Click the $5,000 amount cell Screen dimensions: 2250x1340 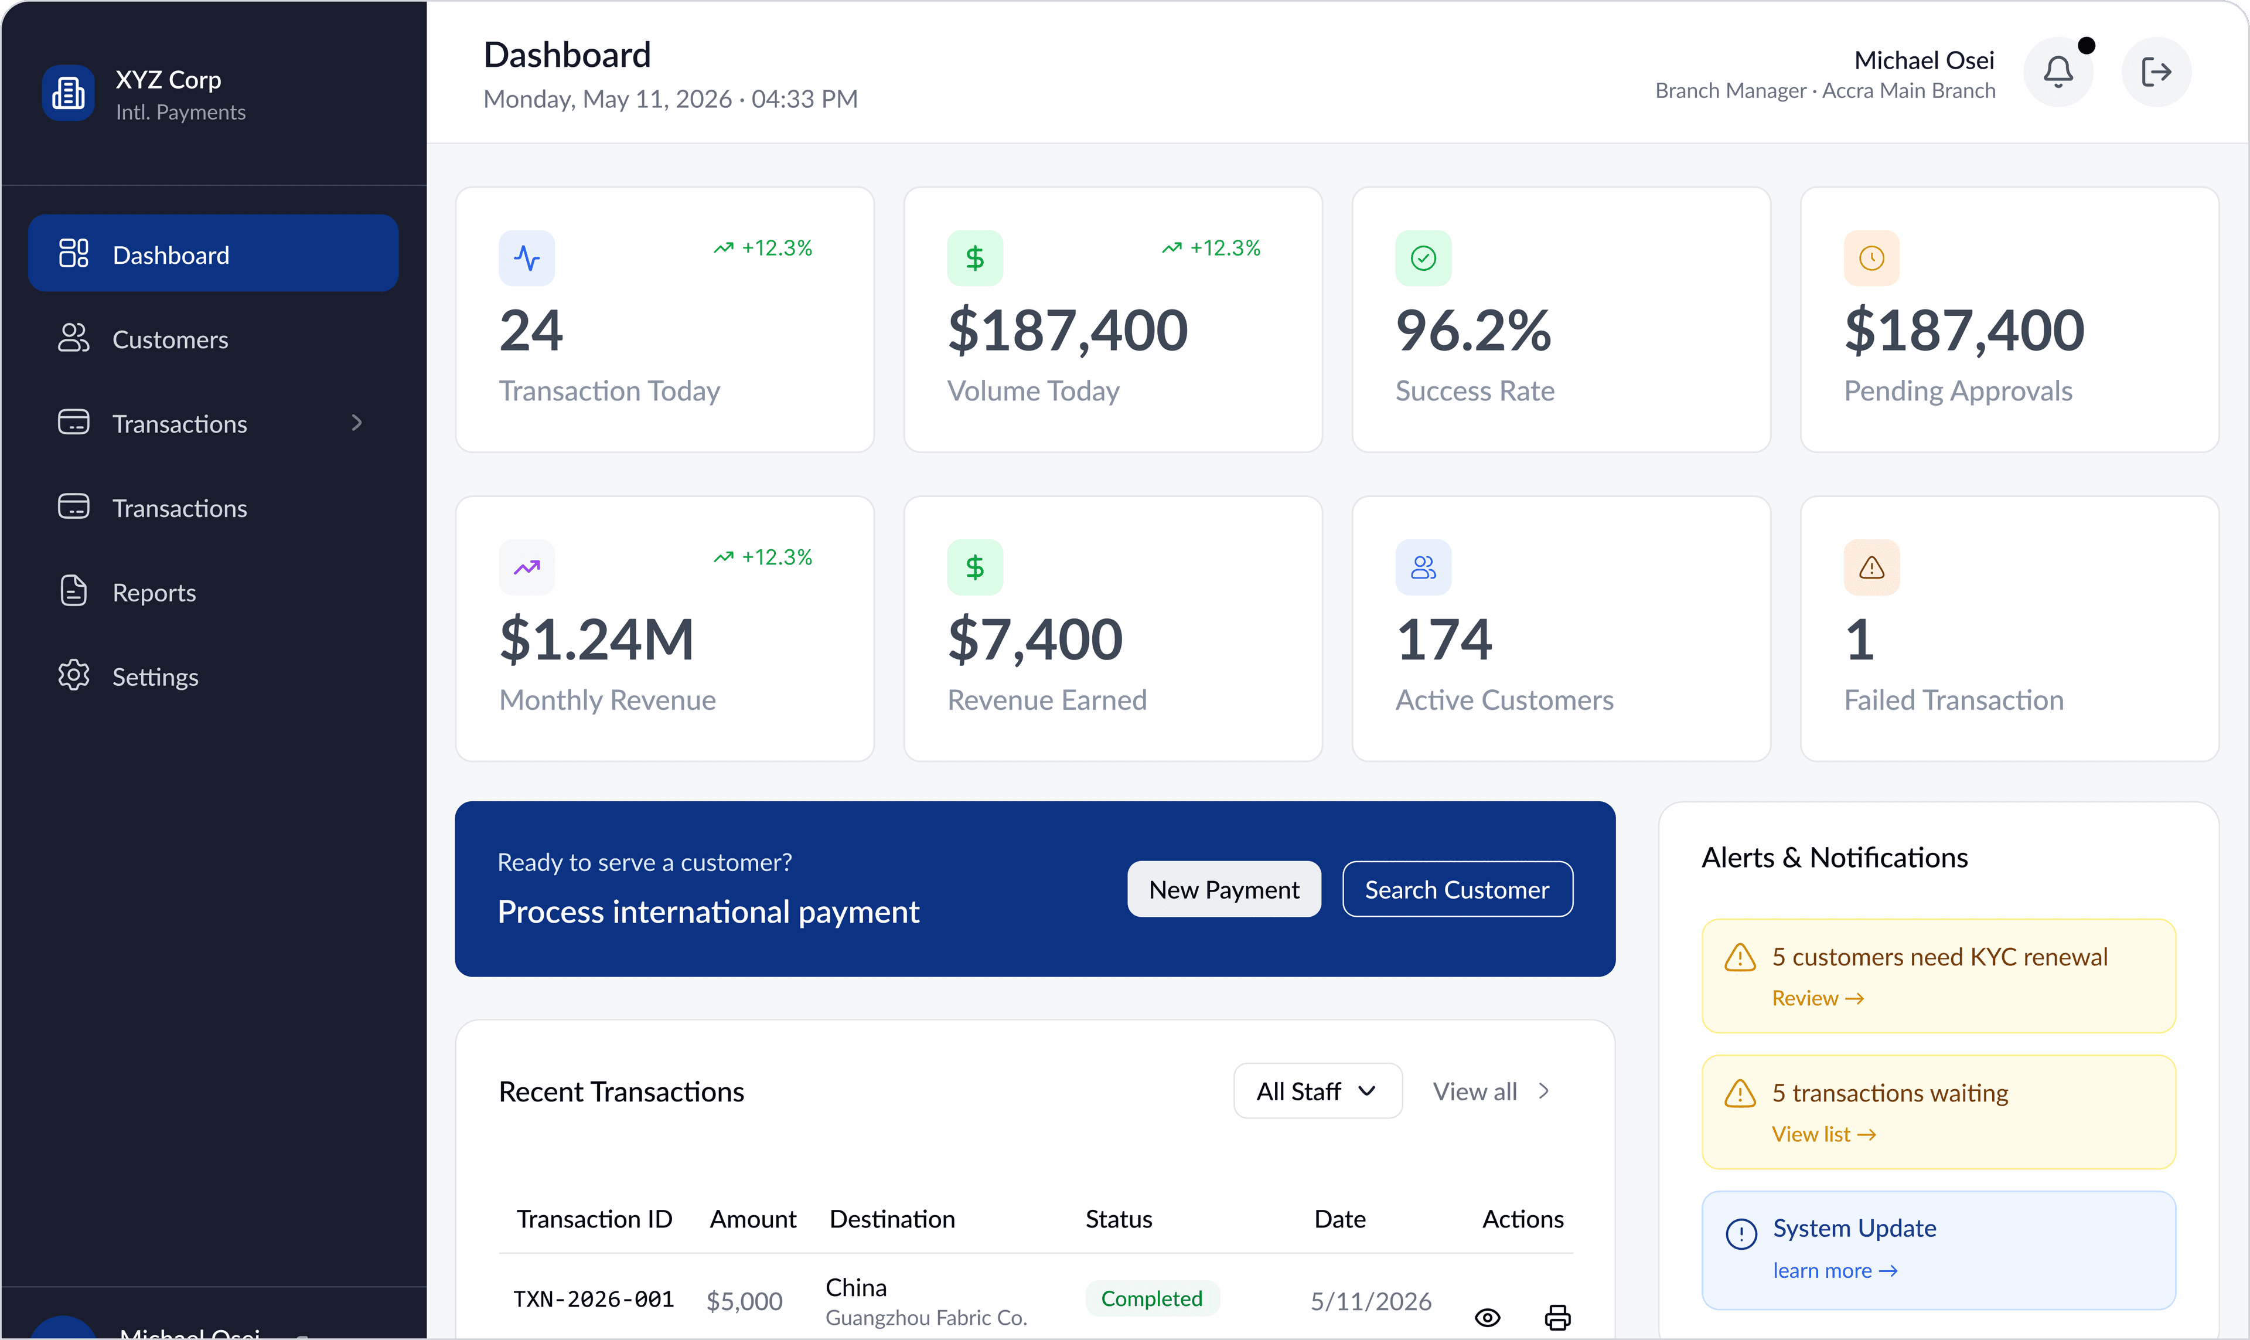tap(744, 1301)
